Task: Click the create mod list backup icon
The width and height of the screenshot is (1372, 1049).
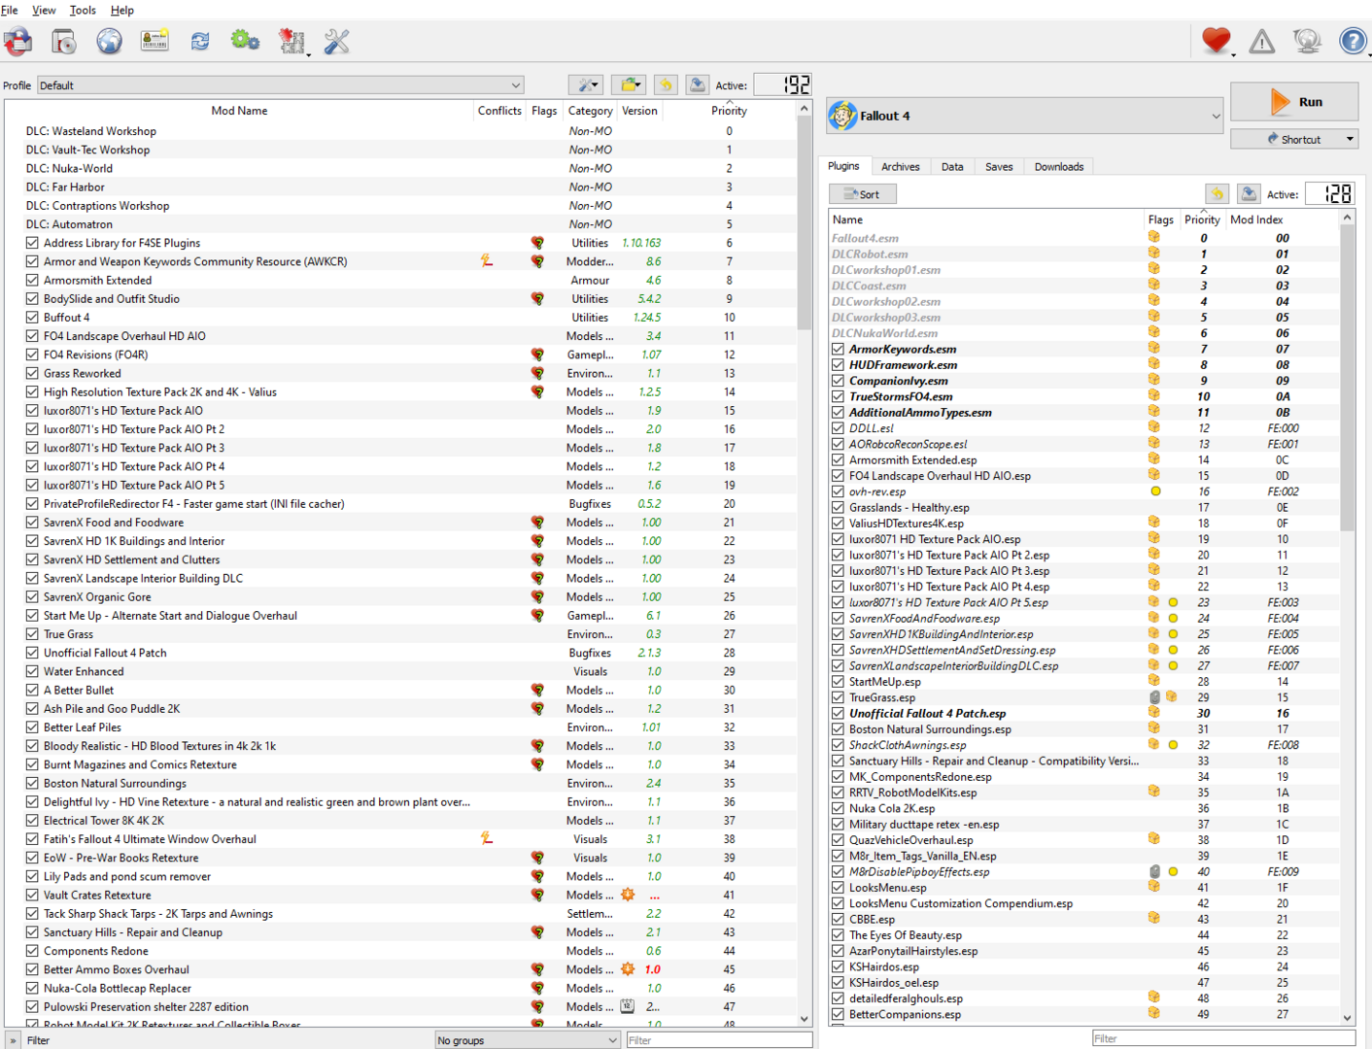Action: [x=698, y=85]
